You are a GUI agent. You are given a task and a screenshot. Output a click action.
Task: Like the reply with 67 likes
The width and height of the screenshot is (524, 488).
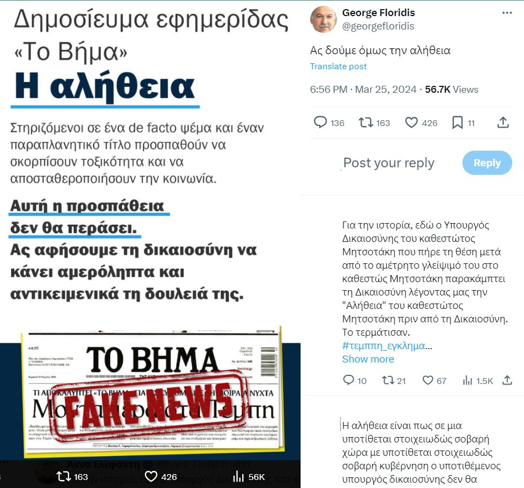point(428,380)
